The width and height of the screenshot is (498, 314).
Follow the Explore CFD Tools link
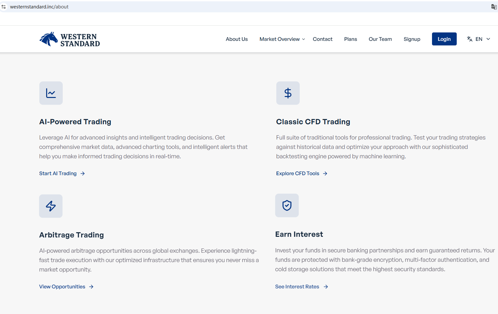(298, 174)
